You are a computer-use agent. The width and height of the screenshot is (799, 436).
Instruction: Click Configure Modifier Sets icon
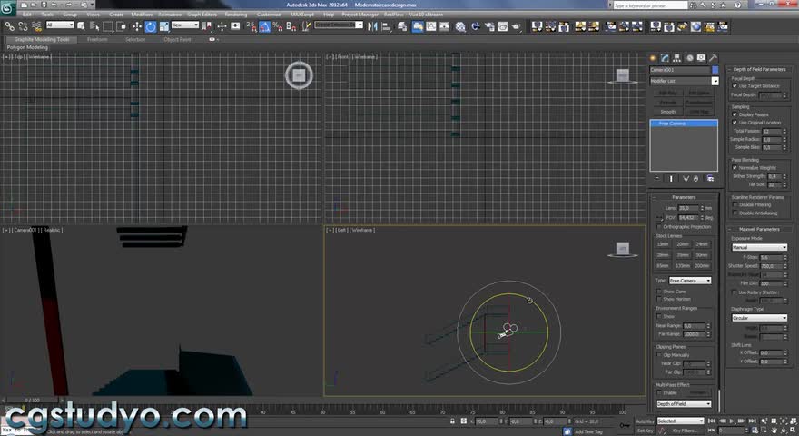pyautogui.click(x=710, y=178)
